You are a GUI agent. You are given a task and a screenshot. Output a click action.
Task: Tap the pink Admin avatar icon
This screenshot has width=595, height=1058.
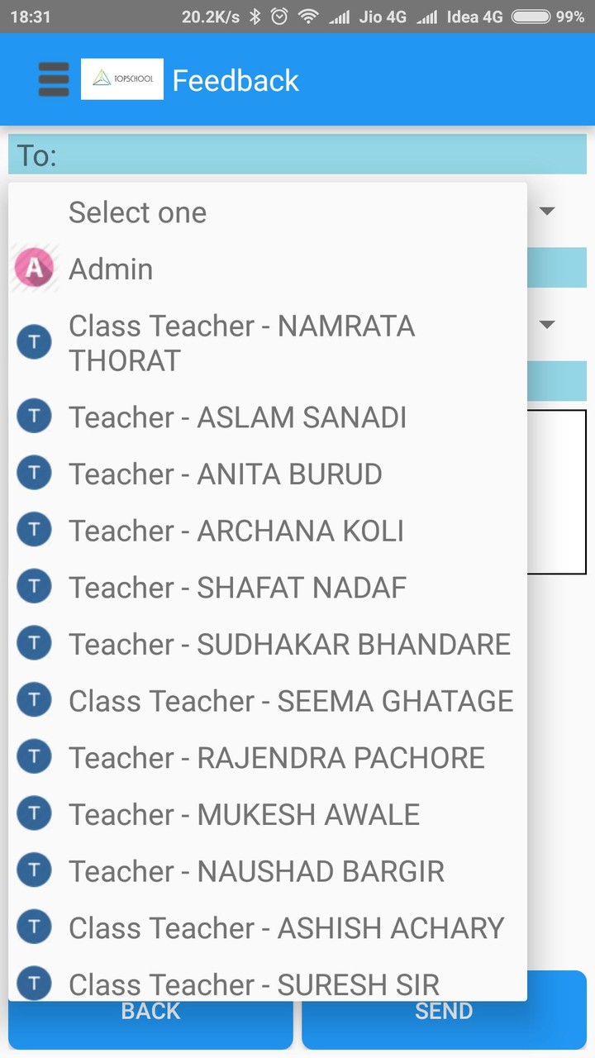click(x=34, y=268)
